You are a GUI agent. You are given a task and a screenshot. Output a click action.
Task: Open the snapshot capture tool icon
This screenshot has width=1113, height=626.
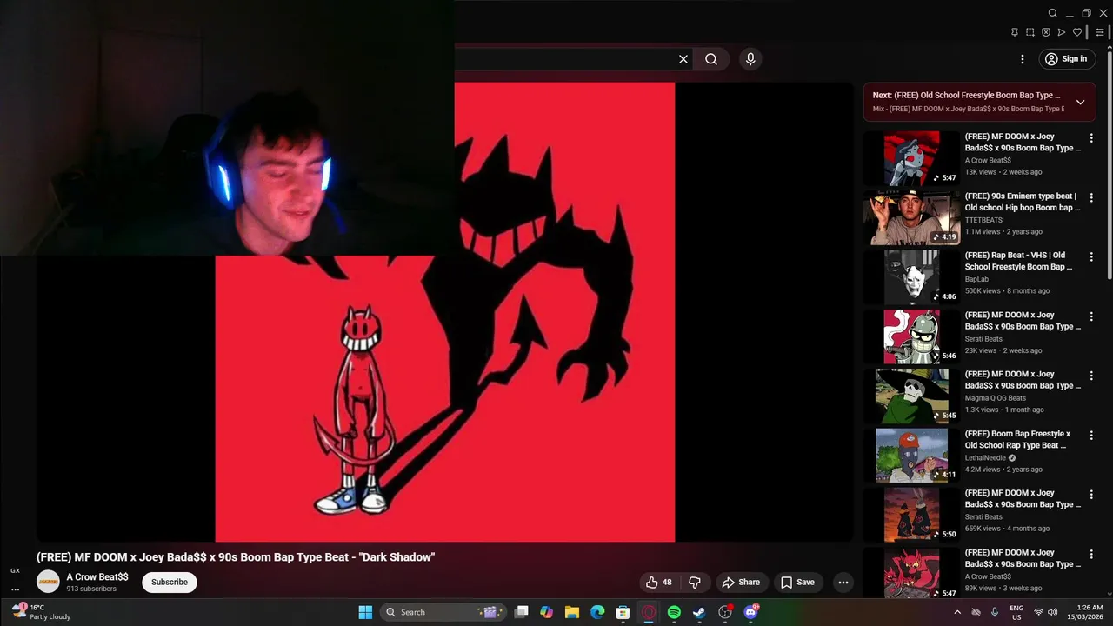[x=1030, y=32]
